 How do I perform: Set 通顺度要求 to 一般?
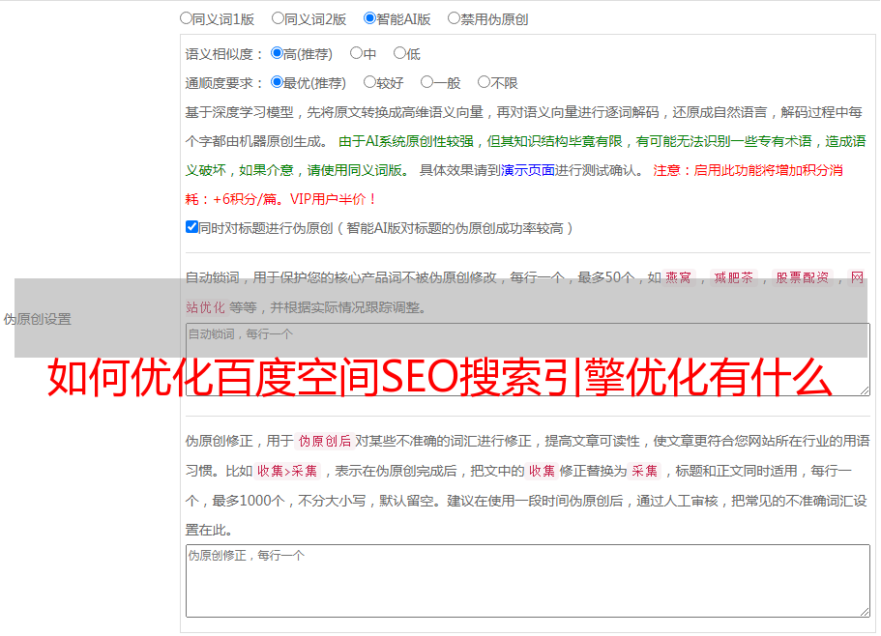point(426,82)
